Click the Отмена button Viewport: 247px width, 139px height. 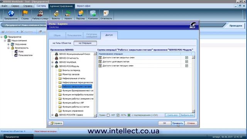point(191,123)
